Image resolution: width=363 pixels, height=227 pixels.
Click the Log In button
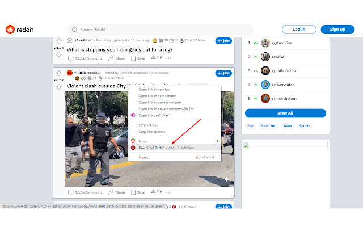[299, 30]
